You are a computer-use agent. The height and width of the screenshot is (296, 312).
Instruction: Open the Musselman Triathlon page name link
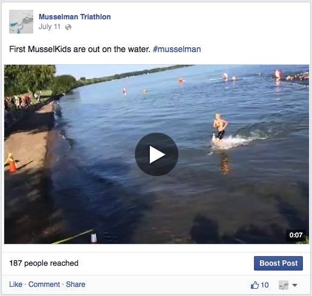(x=74, y=17)
